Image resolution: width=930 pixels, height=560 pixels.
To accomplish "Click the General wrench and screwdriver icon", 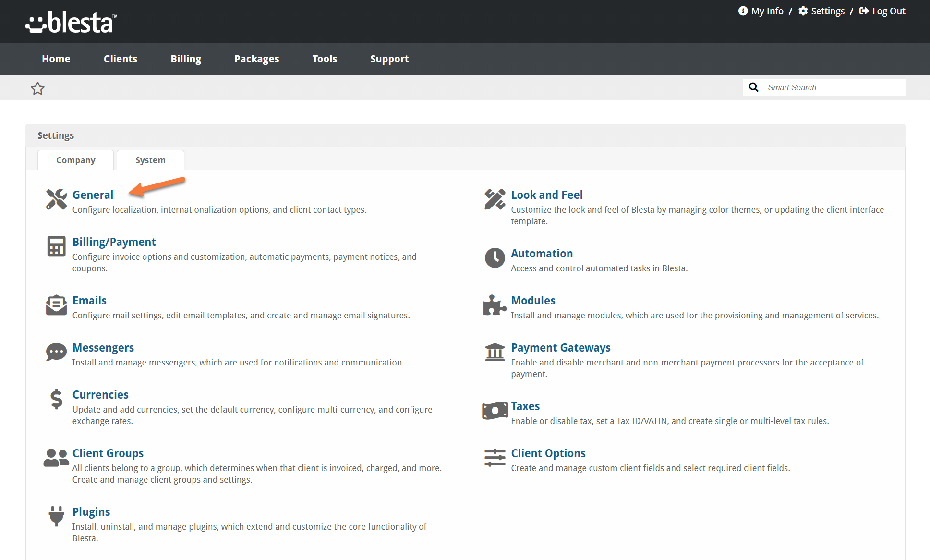I will pos(56,199).
